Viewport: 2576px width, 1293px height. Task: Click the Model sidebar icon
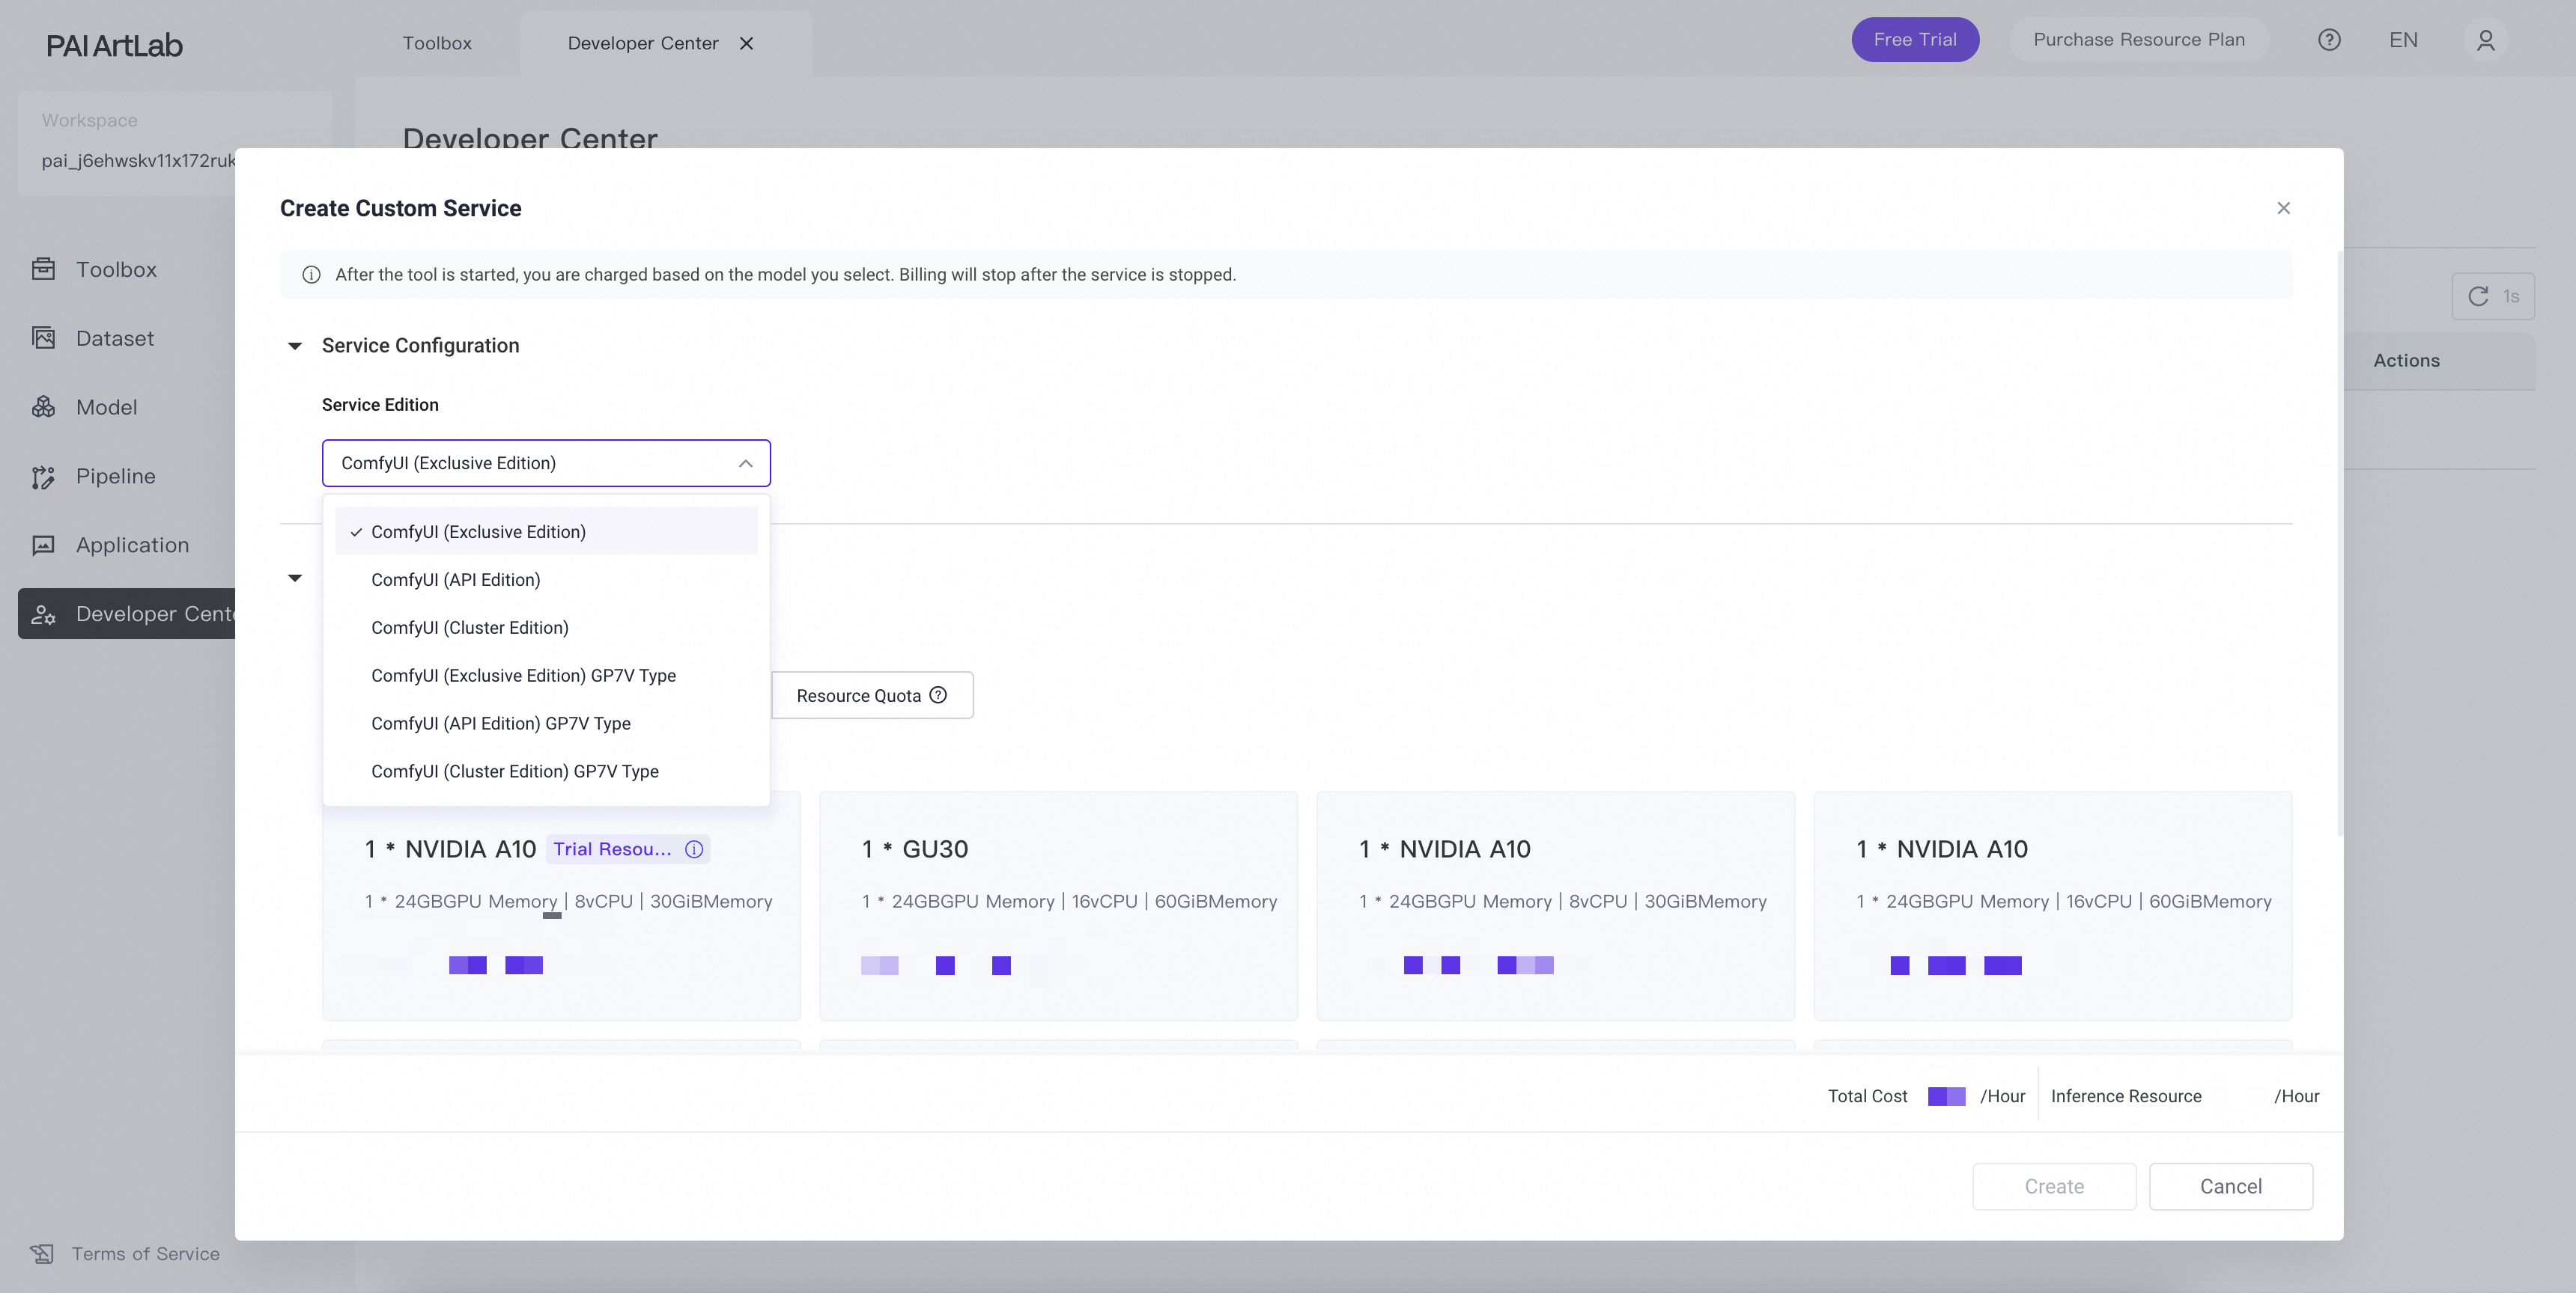point(43,407)
